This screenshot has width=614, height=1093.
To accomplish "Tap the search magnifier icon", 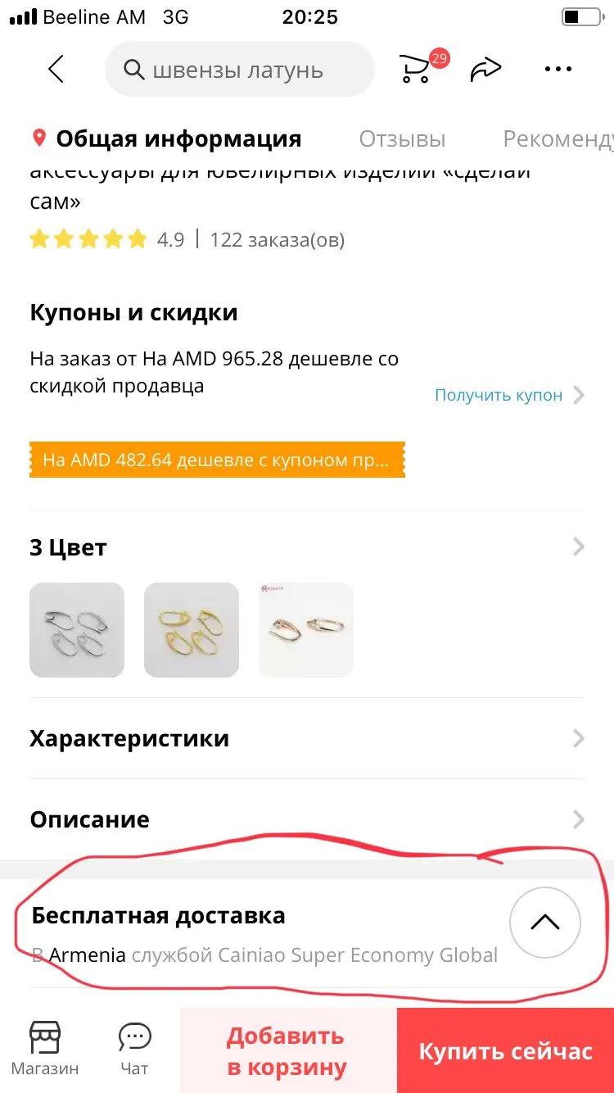I will coord(133,70).
